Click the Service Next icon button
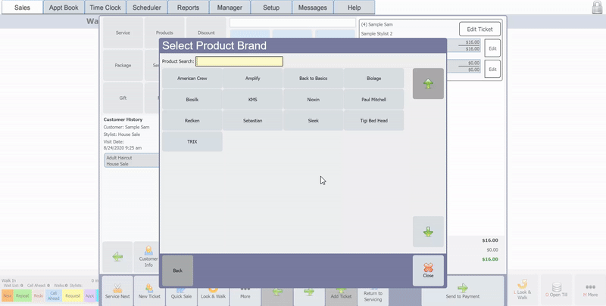Image resolution: width=606 pixels, height=306 pixels. tap(117, 291)
